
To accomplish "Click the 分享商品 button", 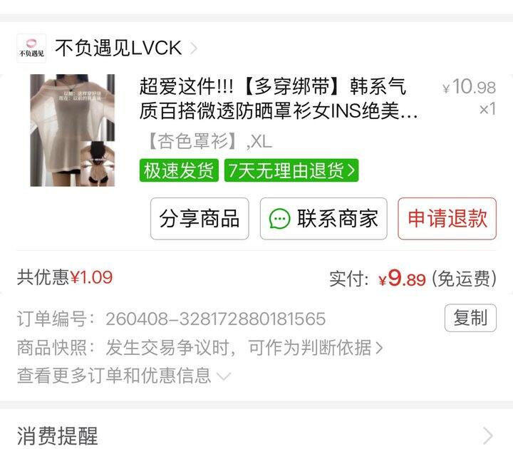I will [199, 219].
